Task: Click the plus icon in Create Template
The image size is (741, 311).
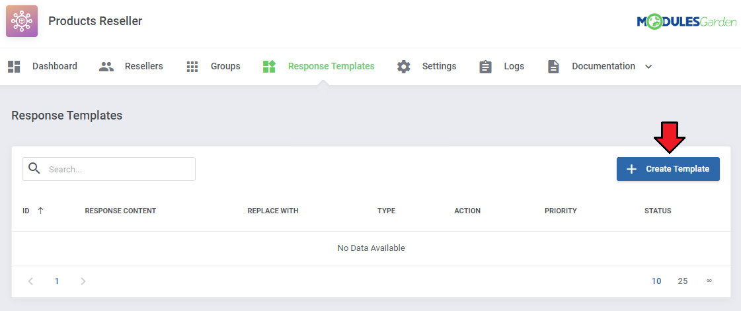Action: pyautogui.click(x=631, y=169)
